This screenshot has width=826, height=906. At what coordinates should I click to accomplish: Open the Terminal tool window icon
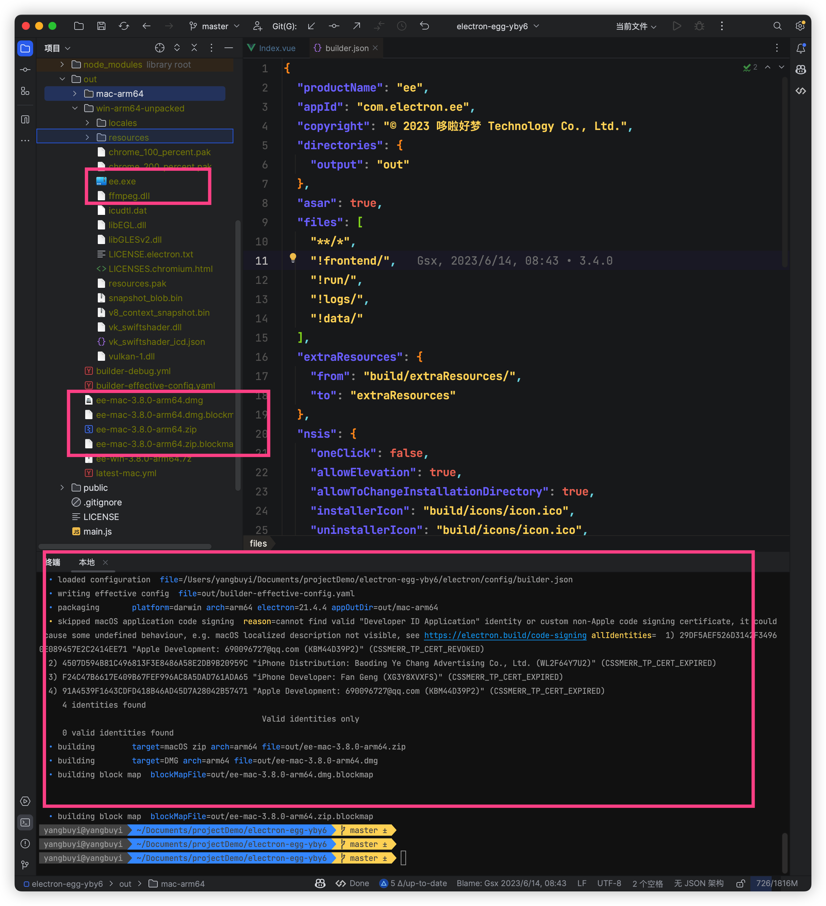25,822
